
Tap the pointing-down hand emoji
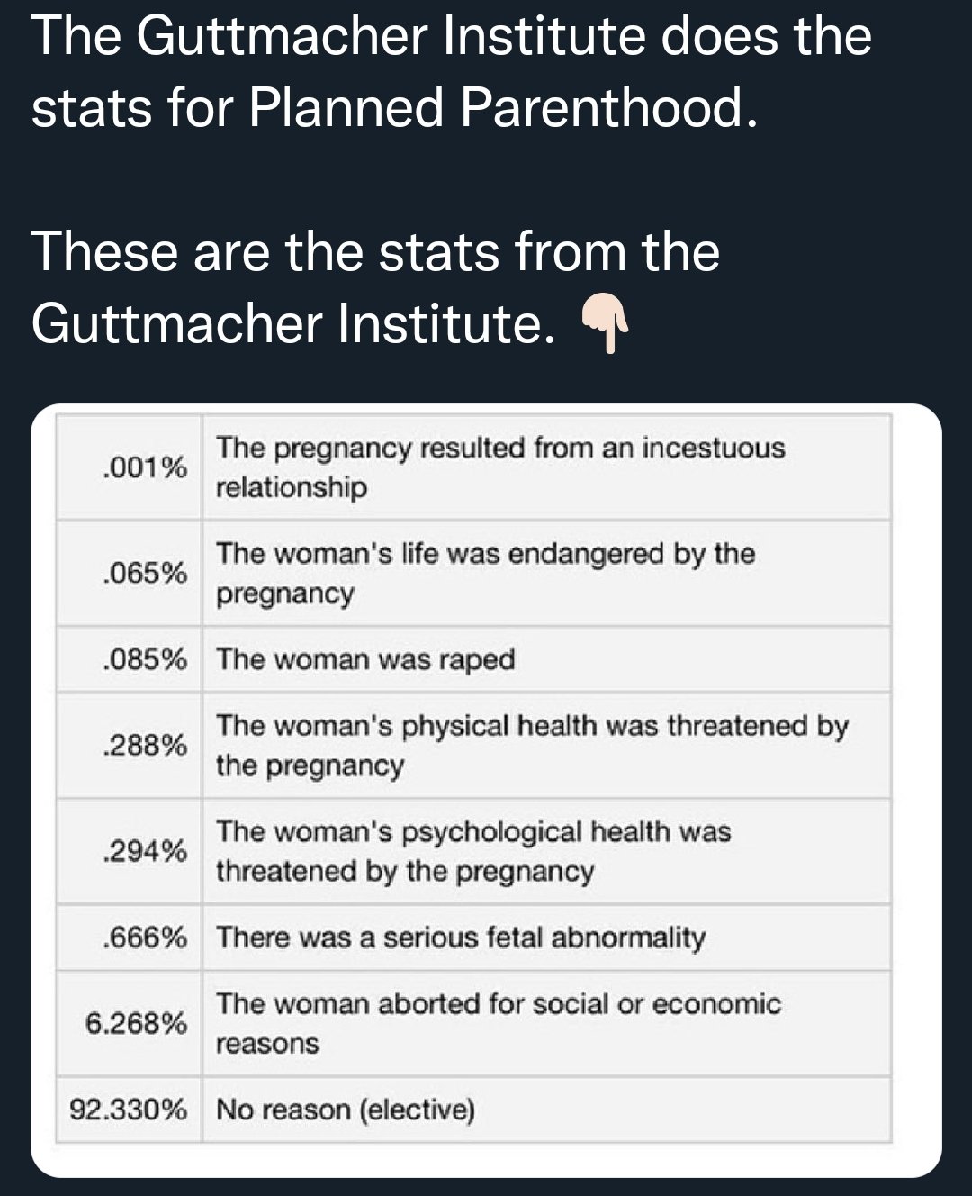[x=604, y=324]
